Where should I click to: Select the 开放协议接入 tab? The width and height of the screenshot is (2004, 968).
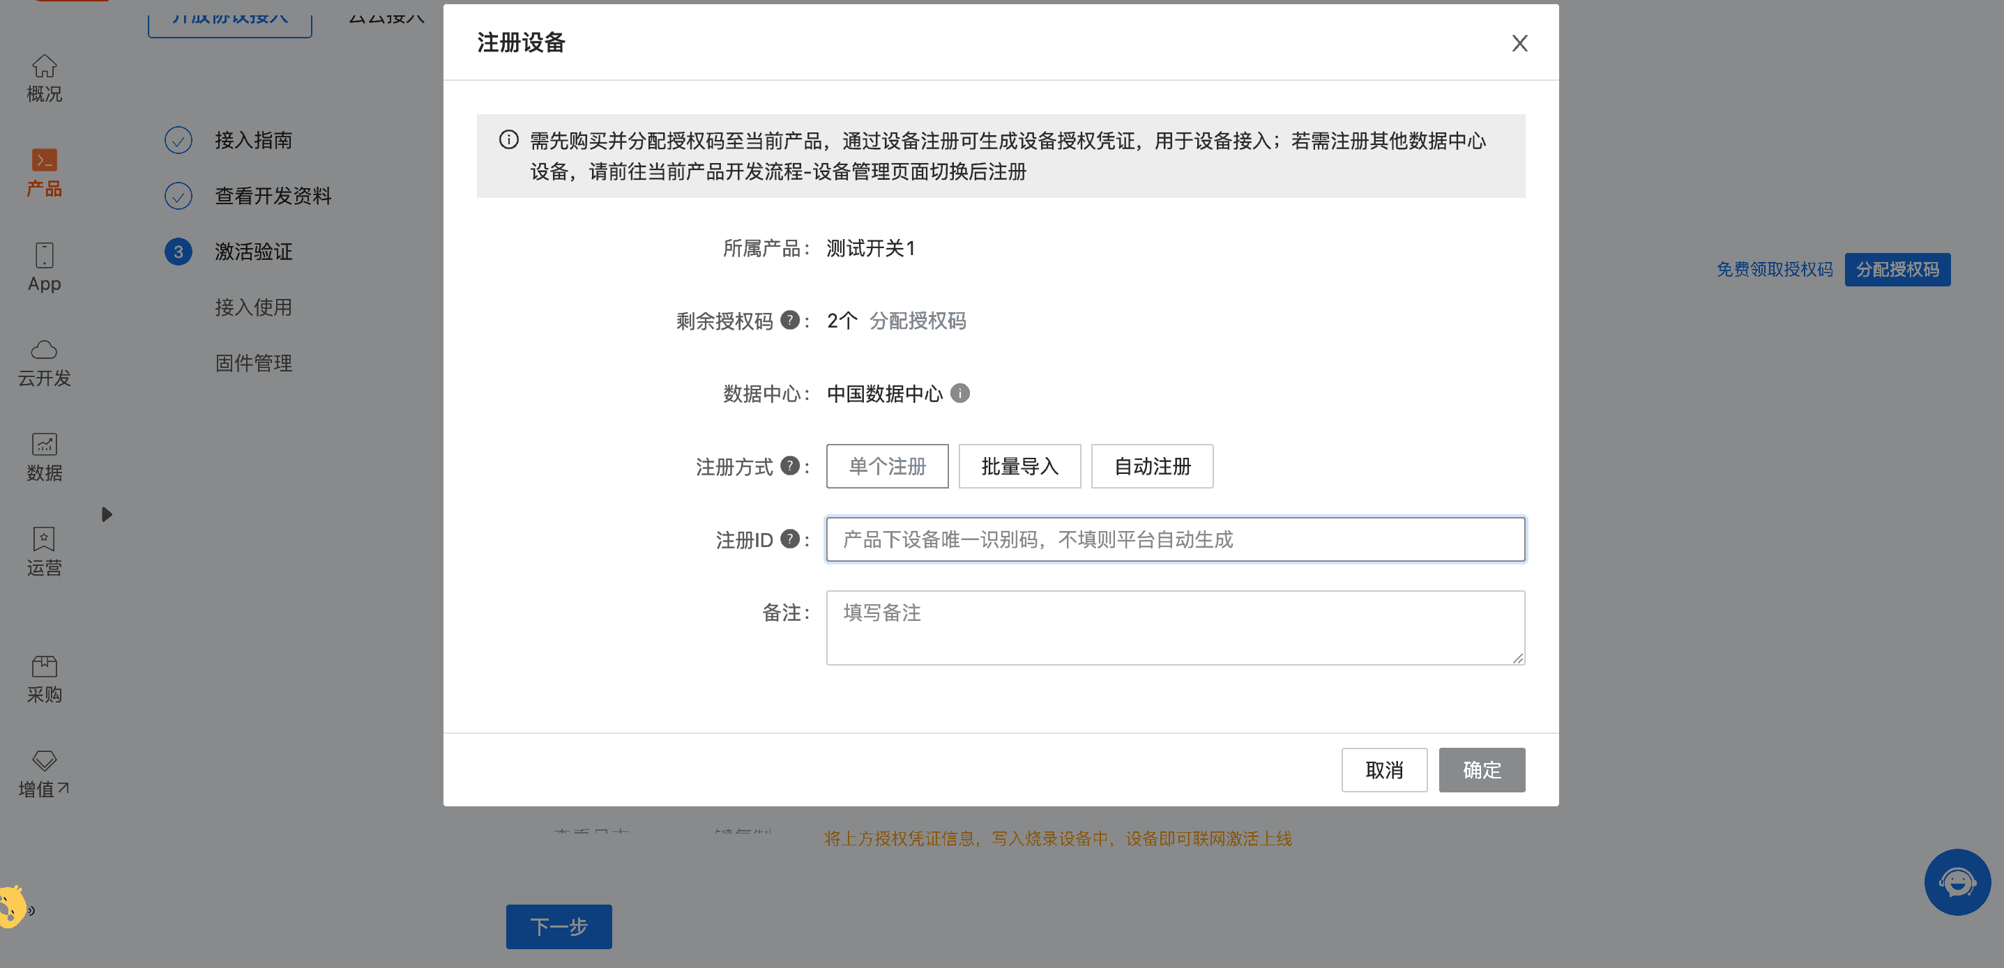[230, 19]
